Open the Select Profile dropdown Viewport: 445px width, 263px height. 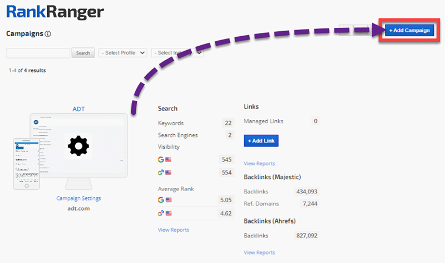[122, 53]
